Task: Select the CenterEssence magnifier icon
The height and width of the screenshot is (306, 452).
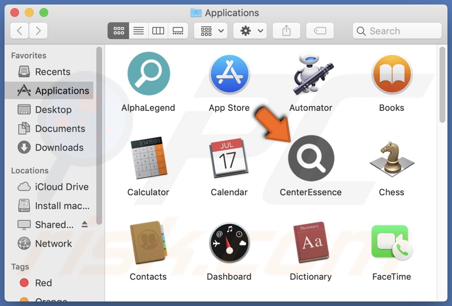Action: click(311, 158)
